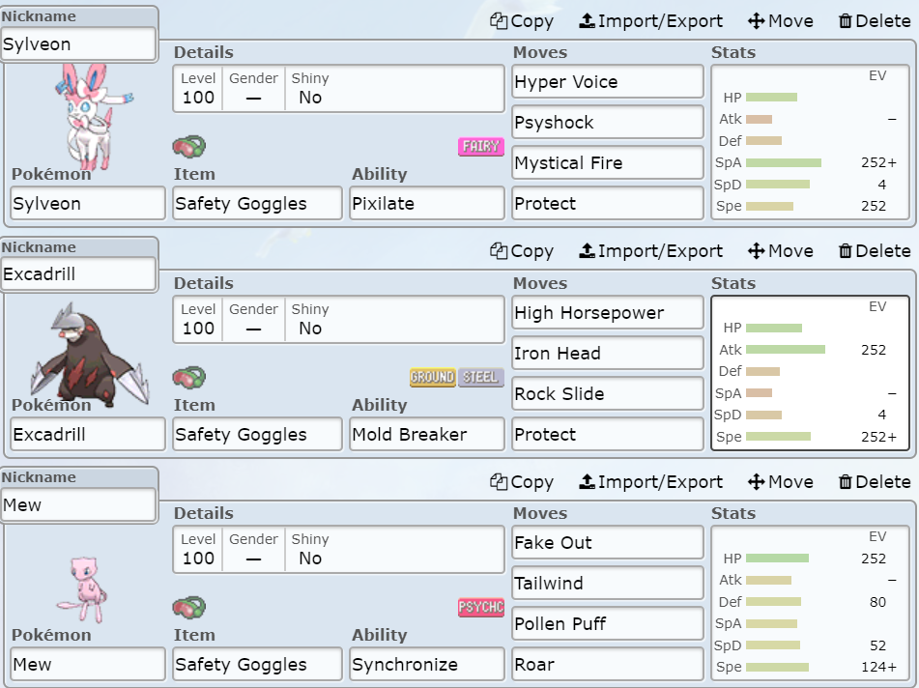919x688 pixels.
Task: Select the Rock Slide move slot
Action: (608, 393)
